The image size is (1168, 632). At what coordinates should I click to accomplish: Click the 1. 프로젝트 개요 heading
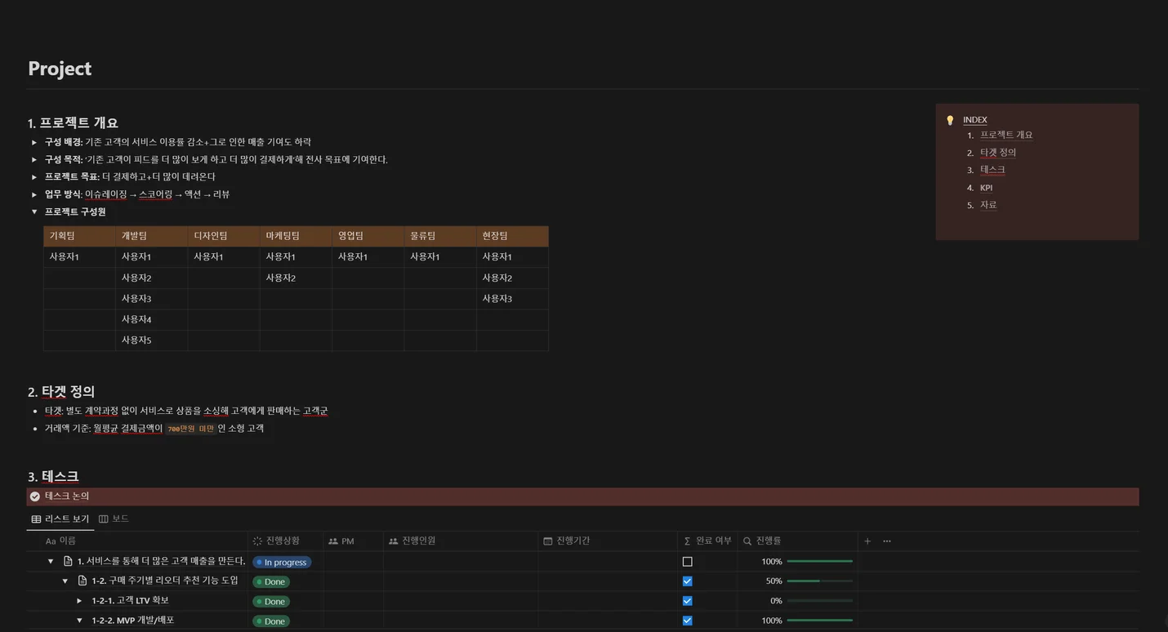73,123
